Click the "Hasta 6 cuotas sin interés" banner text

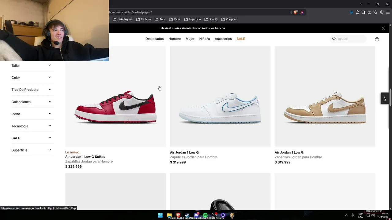[x=193, y=28]
